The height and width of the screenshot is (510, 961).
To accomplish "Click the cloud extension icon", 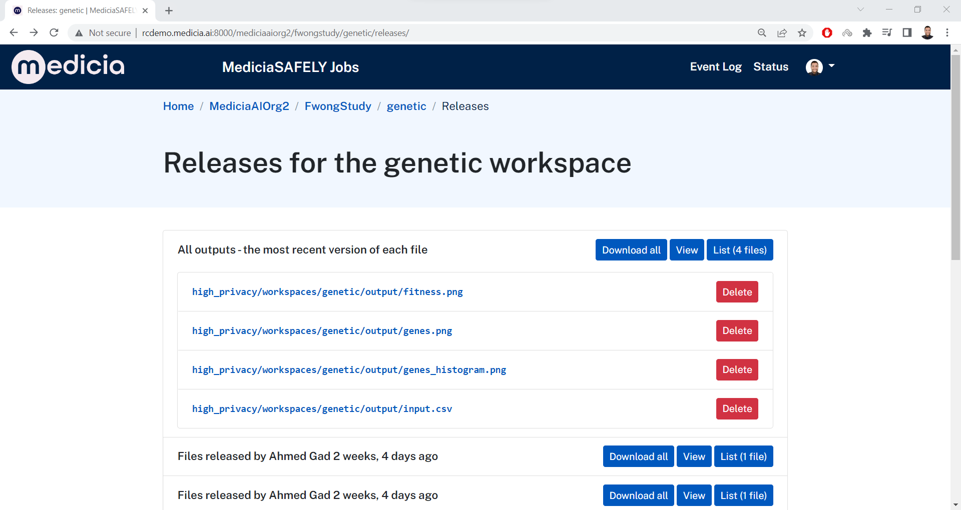I will [x=847, y=33].
